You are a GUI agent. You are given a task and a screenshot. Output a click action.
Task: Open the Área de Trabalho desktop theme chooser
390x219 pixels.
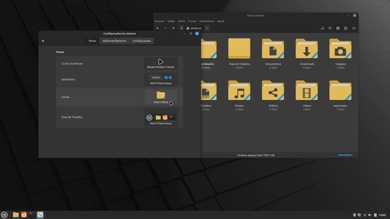(x=161, y=117)
